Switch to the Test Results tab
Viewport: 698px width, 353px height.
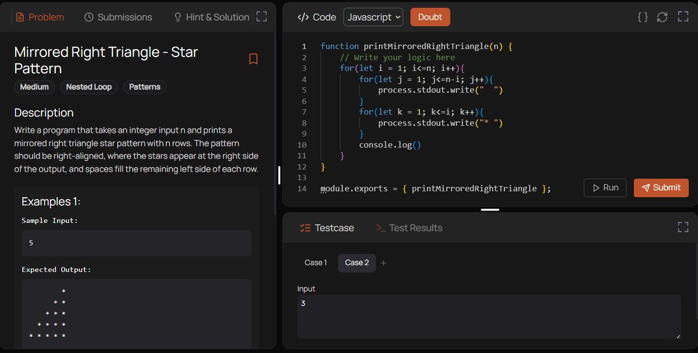click(409, 228)
